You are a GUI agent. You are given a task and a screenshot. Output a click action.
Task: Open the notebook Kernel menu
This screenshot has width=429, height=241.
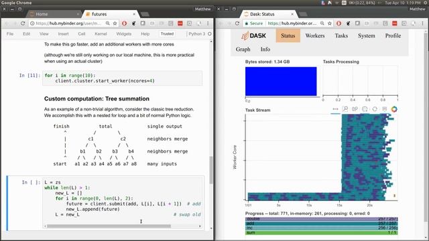pyautogui.click(x=101, y=34)
